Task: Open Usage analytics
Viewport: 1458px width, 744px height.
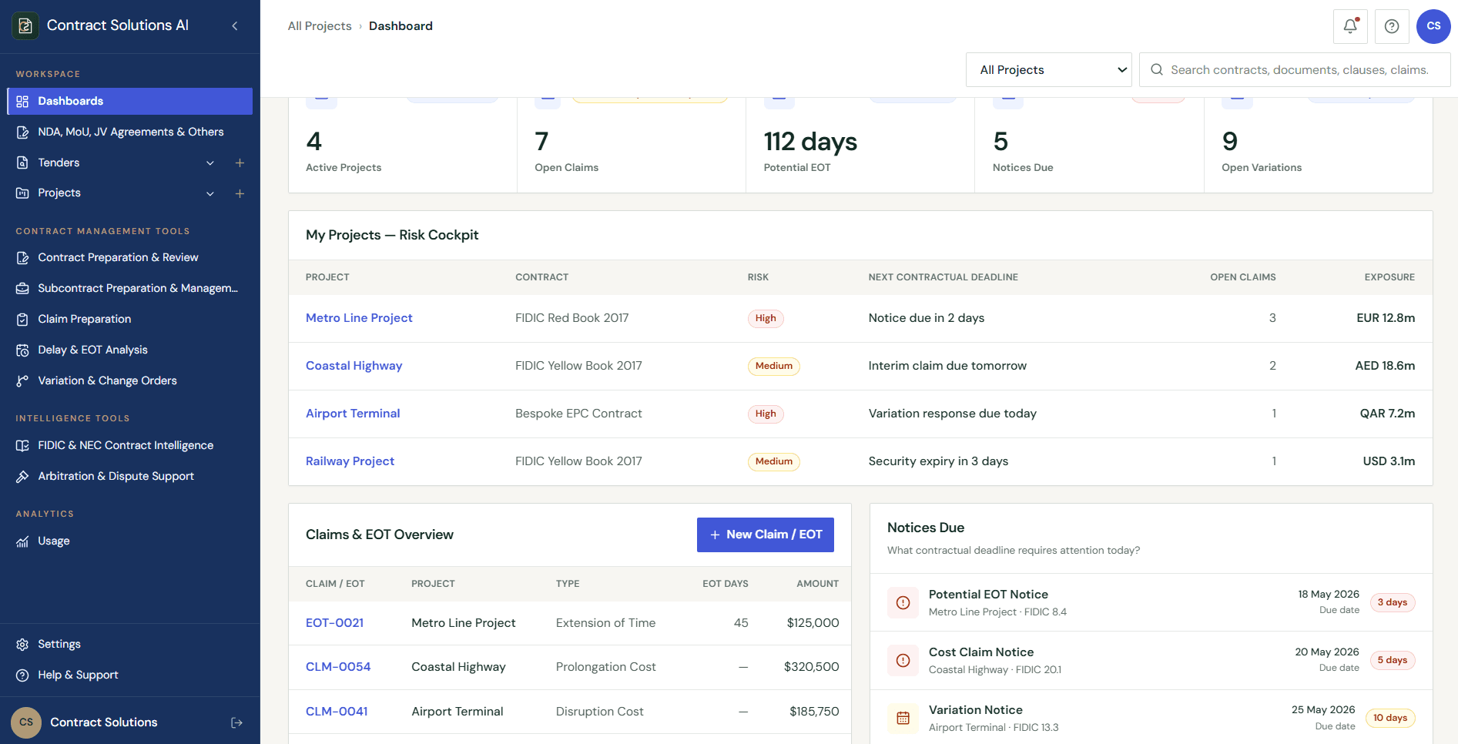Action: (x=129, y=541)
